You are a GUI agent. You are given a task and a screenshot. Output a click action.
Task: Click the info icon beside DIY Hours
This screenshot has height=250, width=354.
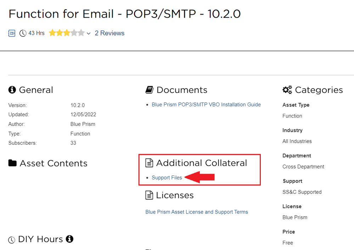(69, 239)
